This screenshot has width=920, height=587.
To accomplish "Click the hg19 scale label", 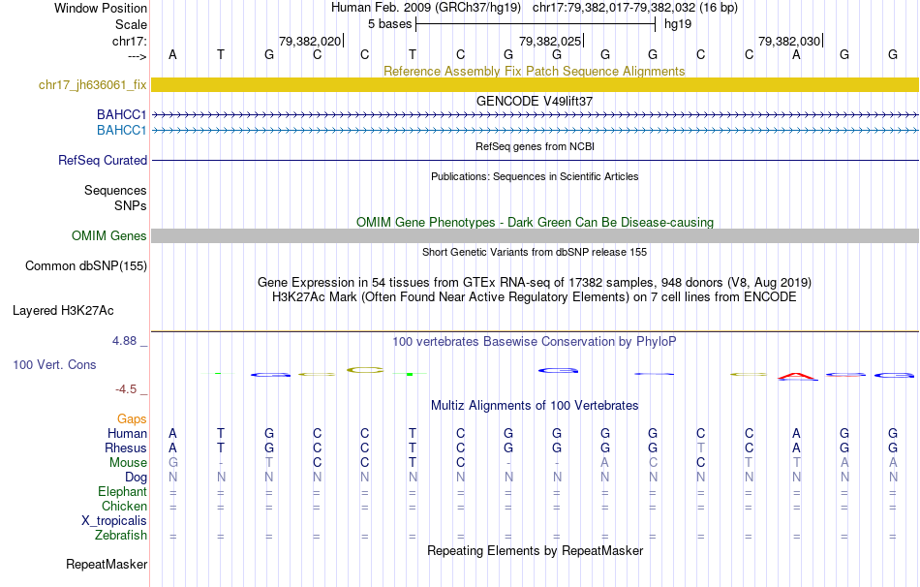I will (x=678, y=24).
